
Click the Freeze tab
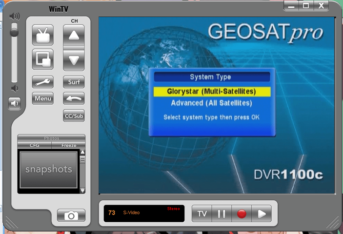(x=69, y=145)
